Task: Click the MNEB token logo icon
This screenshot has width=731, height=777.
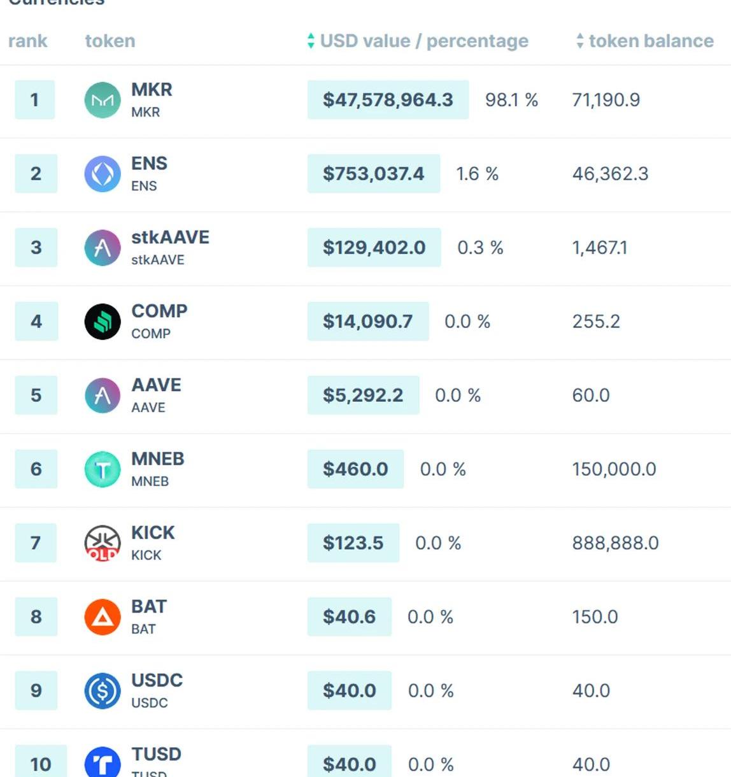Action: pos(103,469)
